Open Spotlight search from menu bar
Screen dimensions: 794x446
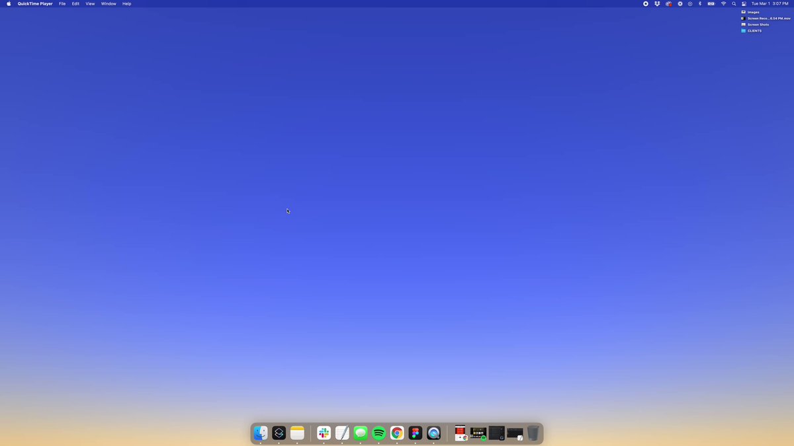click(x=734, y=4)
